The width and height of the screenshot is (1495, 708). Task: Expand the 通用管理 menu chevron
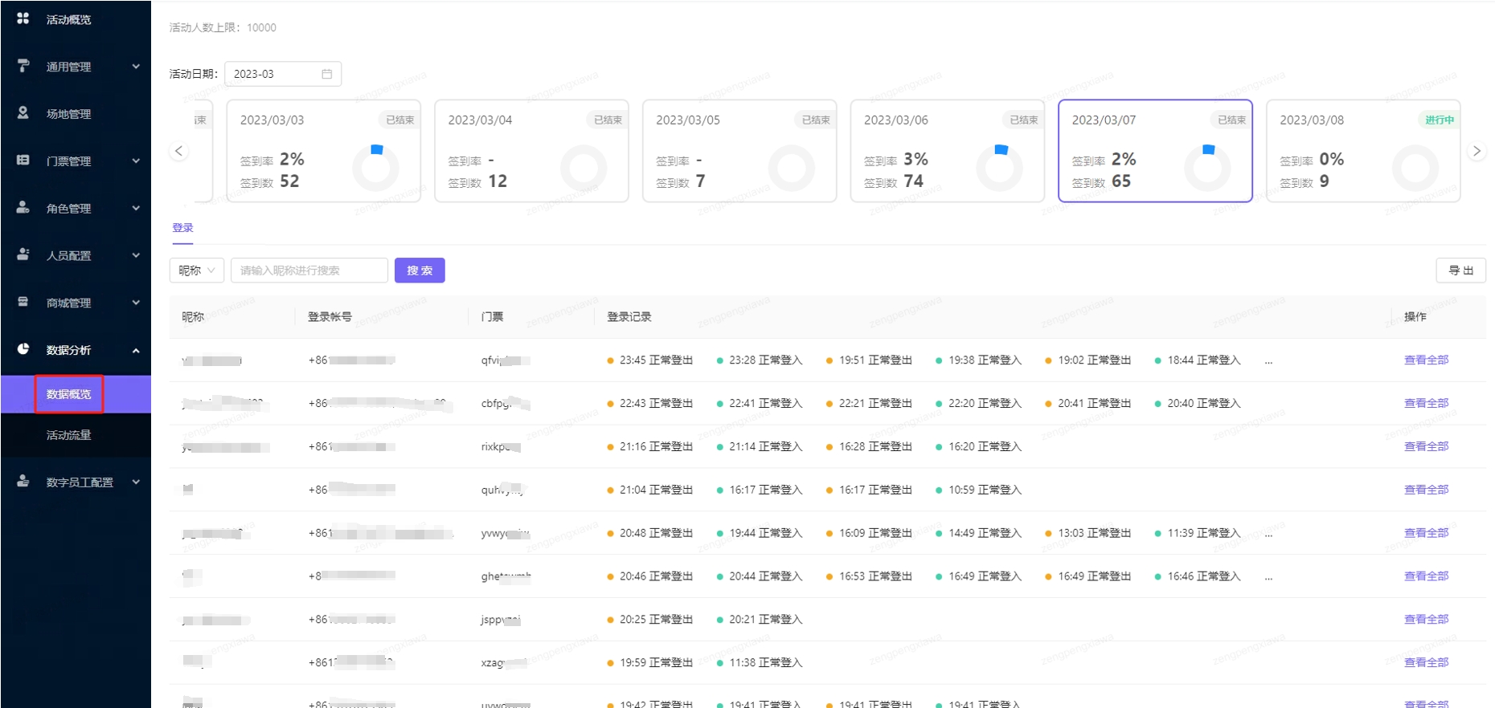136,67
